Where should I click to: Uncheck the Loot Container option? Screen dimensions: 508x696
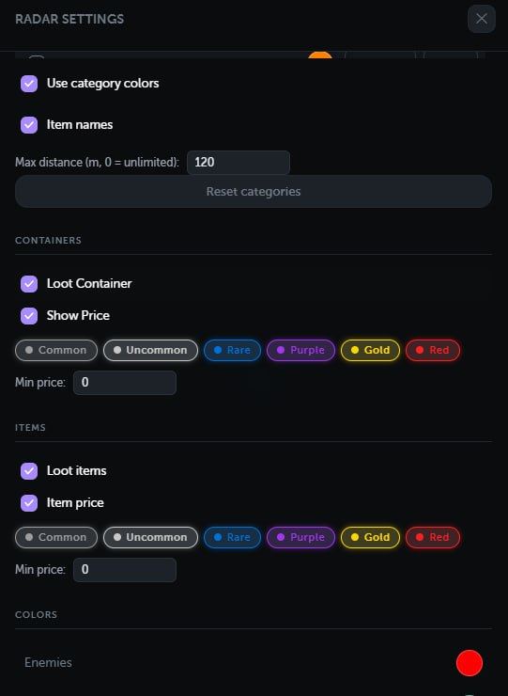pyautogui.click(x=29, y=284)
